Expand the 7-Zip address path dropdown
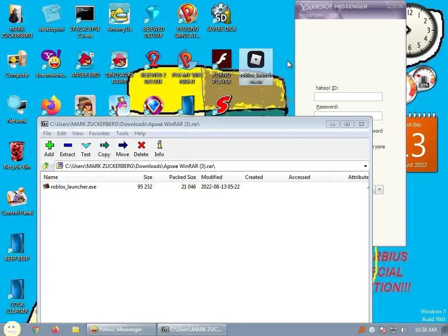 (x=365, y=166)
